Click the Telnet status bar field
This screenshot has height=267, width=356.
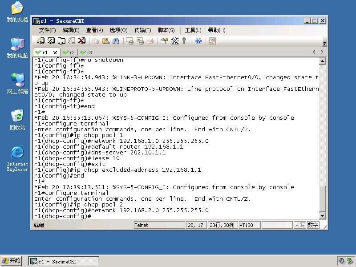(159, 225)
